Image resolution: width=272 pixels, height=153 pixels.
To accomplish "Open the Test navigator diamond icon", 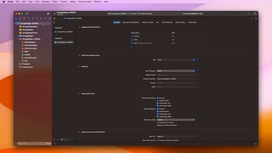I will pos(37,18).
